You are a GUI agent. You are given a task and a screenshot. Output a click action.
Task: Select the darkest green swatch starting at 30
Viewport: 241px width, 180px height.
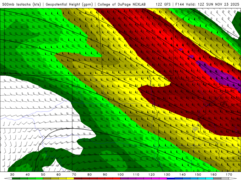[x=16, y=178]
